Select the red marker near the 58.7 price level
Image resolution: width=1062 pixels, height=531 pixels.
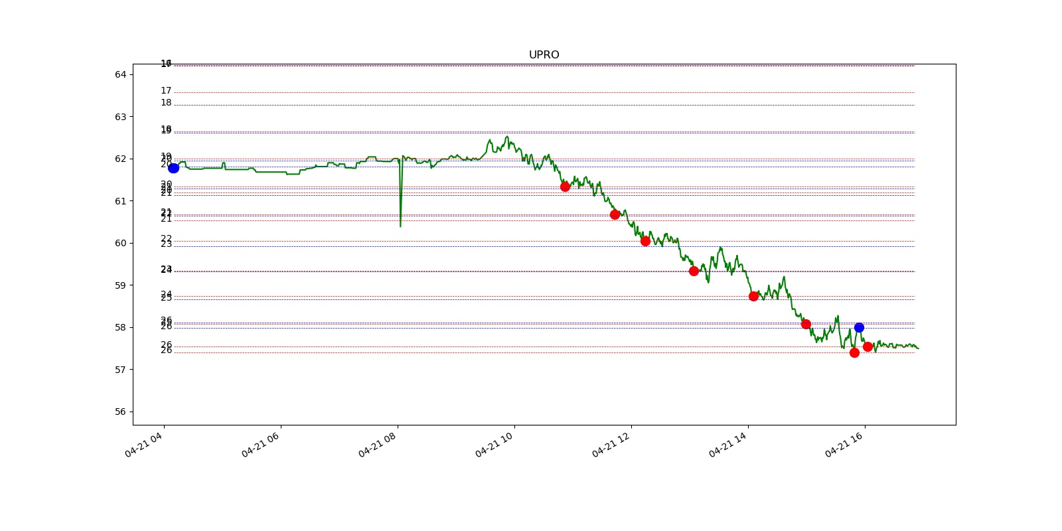753,296
